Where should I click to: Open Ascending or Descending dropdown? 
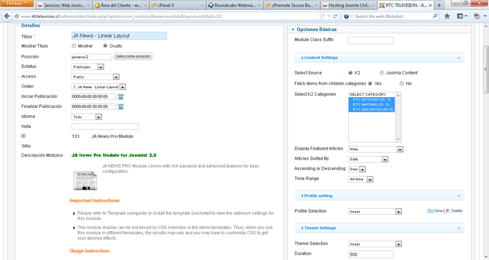point(357,169)
